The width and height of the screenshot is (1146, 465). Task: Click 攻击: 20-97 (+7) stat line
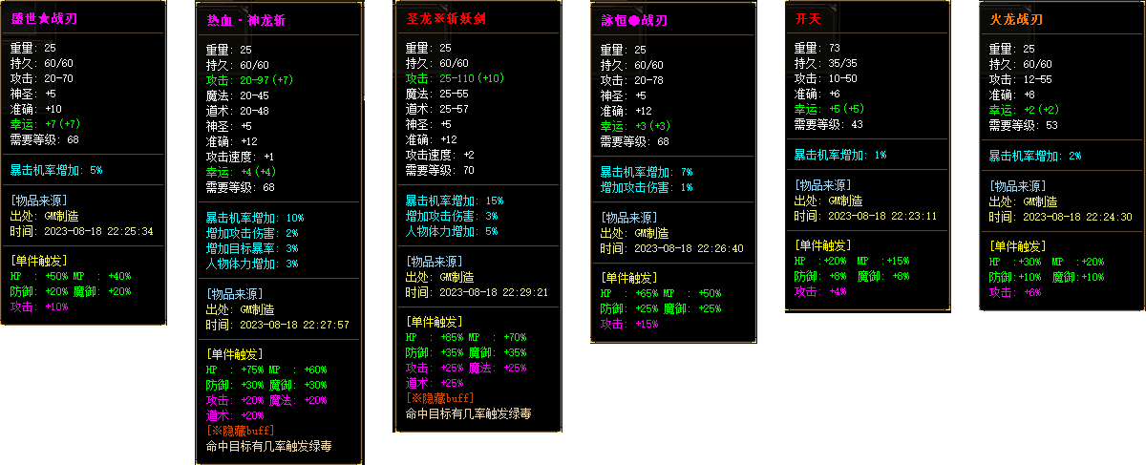(x=253, y=80)
